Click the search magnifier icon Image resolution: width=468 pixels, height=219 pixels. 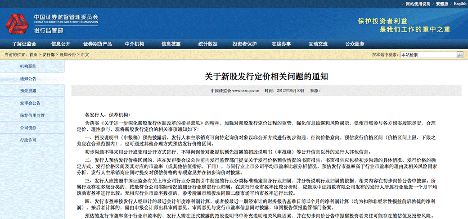[459, 55]
